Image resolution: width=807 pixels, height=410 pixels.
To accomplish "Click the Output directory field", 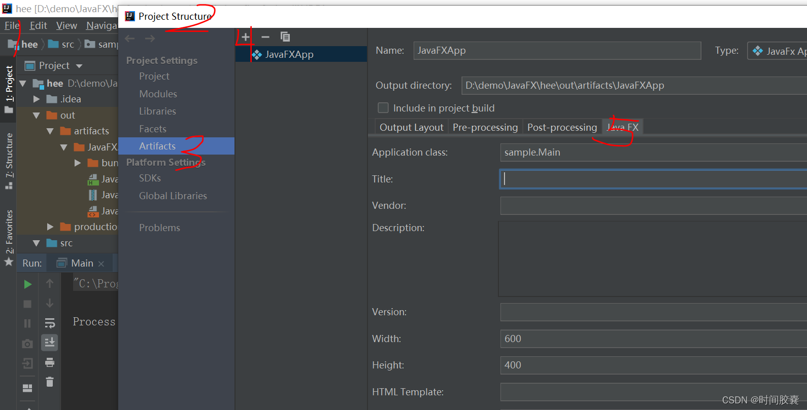I will pos(634,86).
